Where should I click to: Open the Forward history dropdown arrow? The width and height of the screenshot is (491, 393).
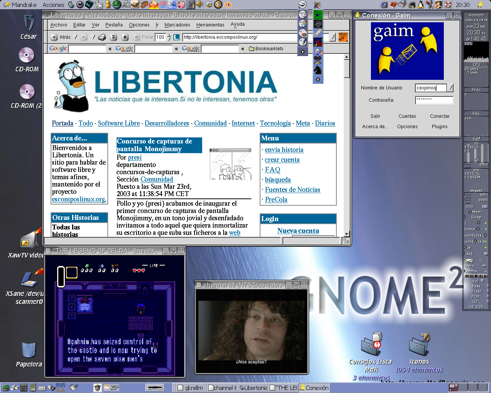tap(94, 37)
